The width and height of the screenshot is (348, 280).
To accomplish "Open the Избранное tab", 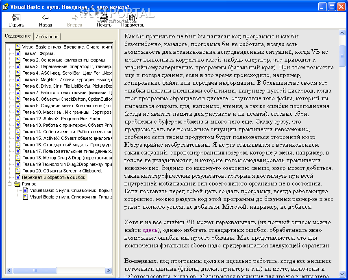I will [47, 37].
